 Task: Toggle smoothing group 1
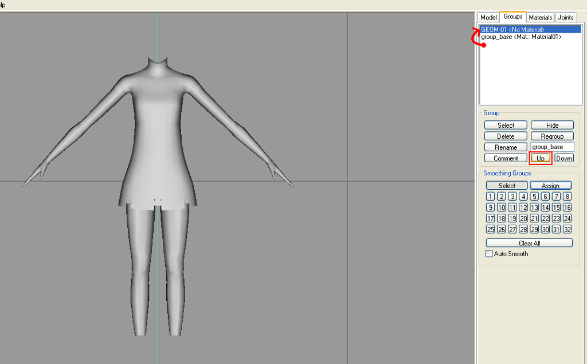[491, 196]
